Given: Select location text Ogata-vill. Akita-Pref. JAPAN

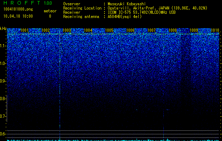Looking at the screenshot, I should click(138, 8).
